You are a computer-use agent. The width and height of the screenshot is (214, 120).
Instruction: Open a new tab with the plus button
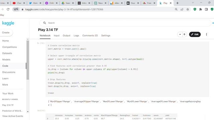pos(178,3)
